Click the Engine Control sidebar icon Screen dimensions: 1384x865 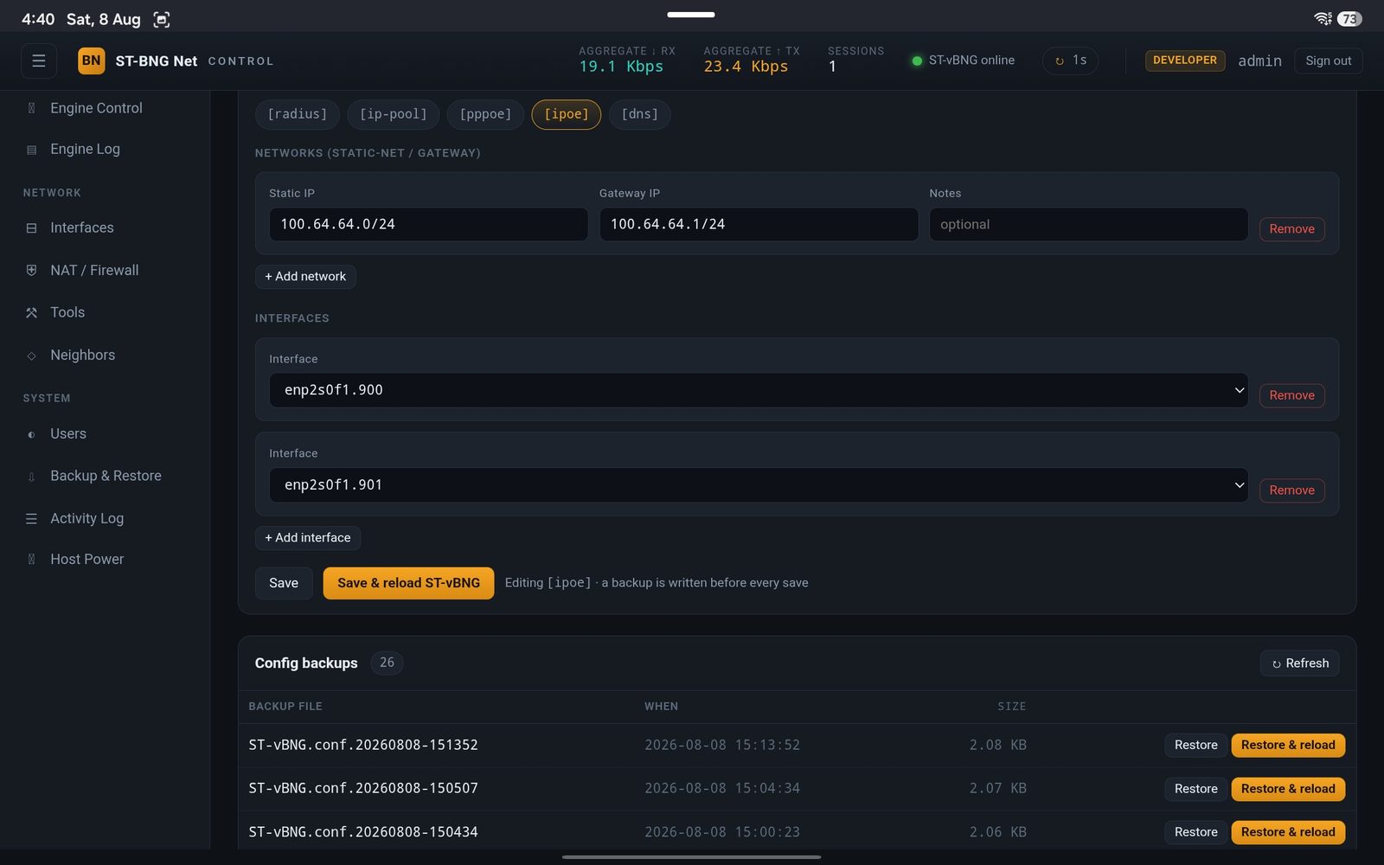31,108
